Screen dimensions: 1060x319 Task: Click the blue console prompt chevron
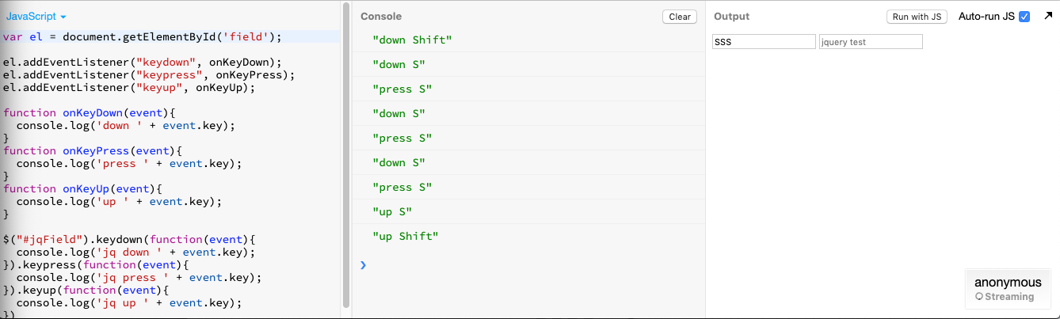coord(363,264)
